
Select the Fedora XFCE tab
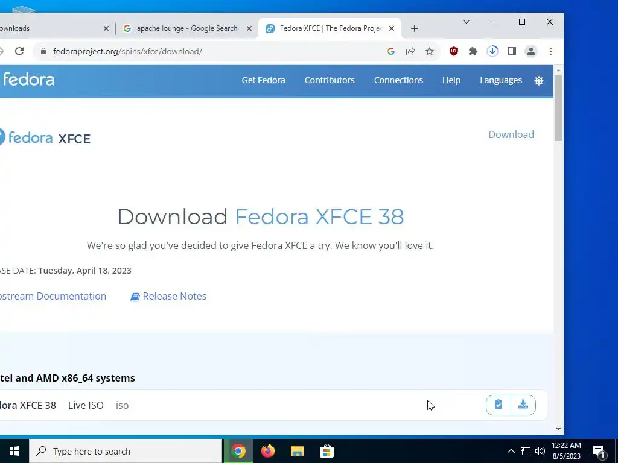[330, 28]
